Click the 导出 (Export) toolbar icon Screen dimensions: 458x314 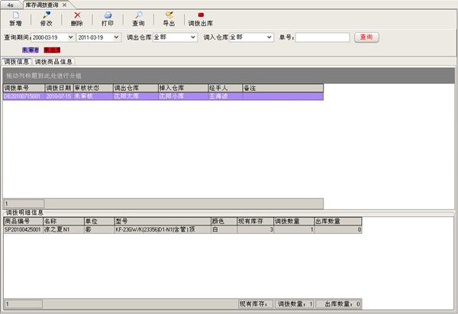169,15
